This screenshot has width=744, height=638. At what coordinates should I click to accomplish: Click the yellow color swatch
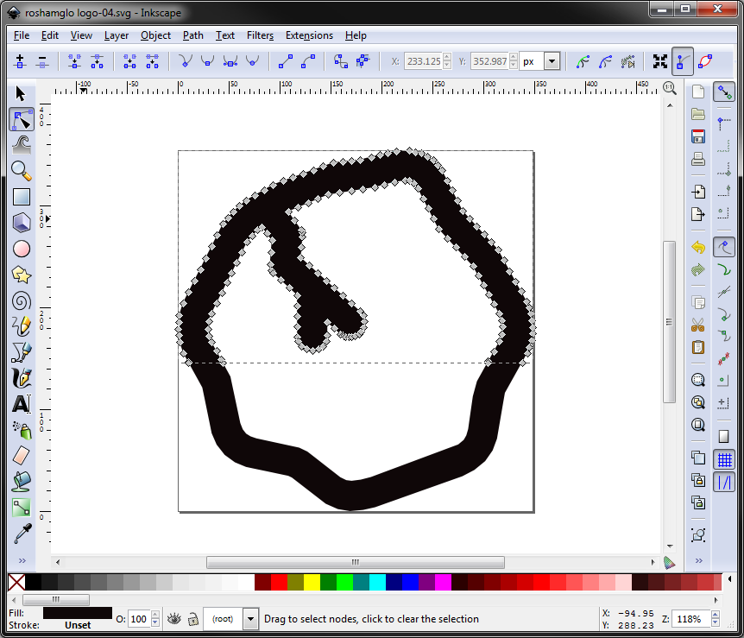click(x=312, y=583)
